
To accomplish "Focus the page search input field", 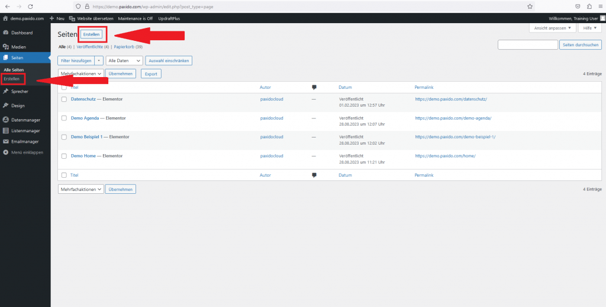I will click(528, 45).
